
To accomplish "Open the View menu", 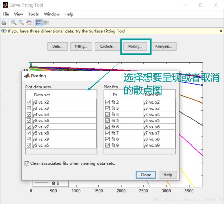I will (19, 14).
